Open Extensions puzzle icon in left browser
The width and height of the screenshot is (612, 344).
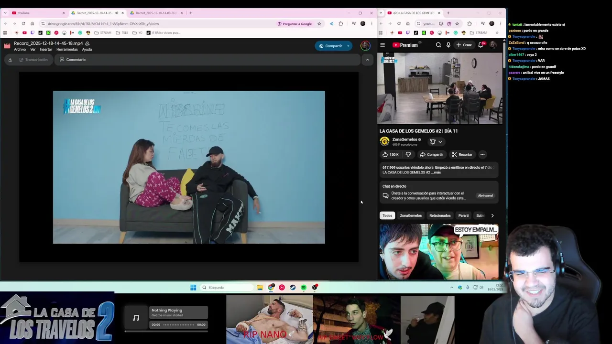[x=340, y=23]
